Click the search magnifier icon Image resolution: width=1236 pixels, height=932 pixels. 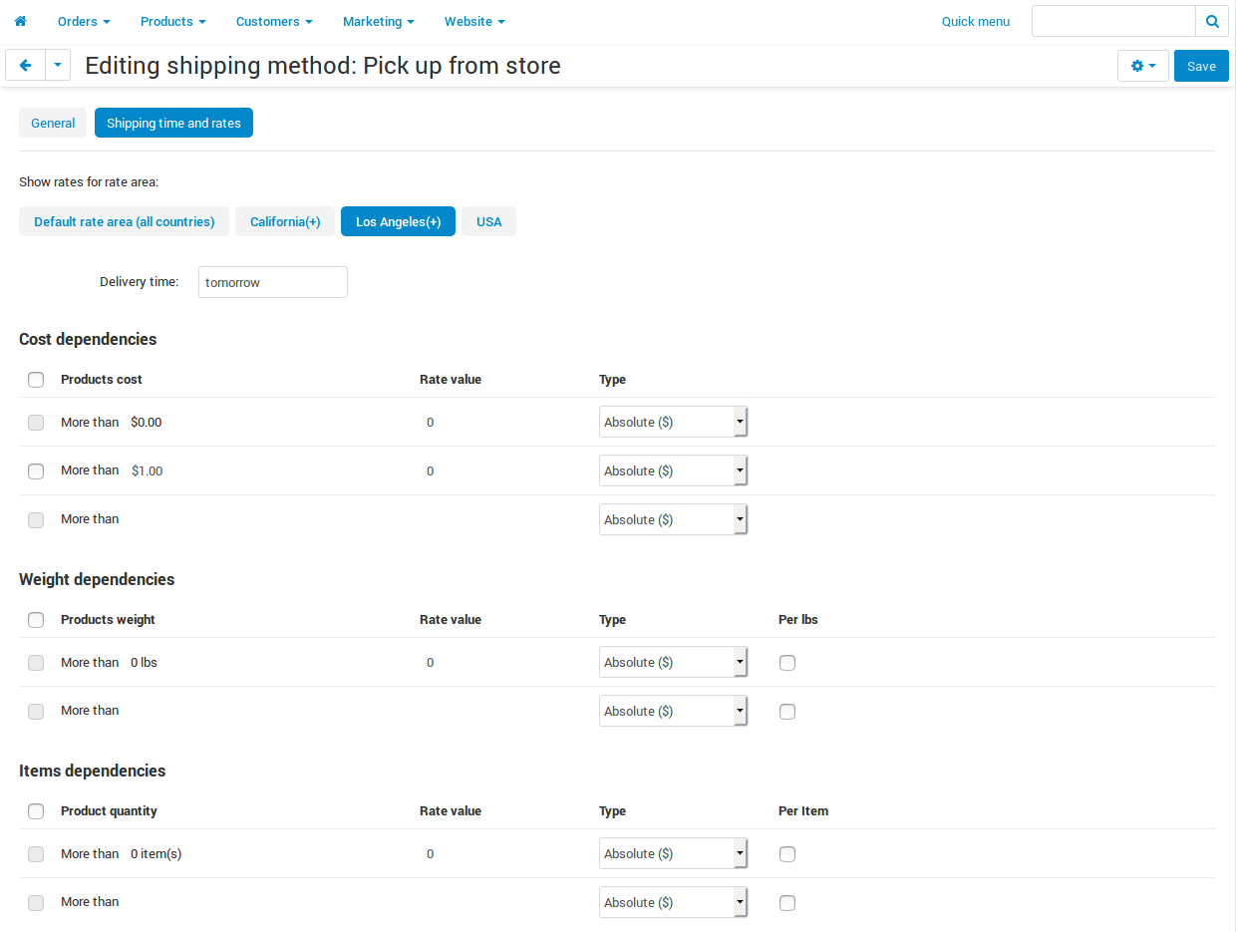(1212, 21)
